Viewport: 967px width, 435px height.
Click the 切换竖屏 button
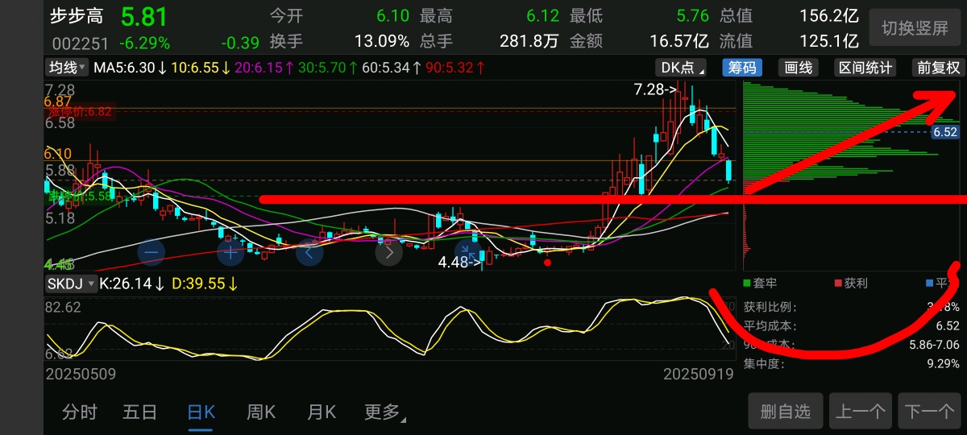[915, 28]
